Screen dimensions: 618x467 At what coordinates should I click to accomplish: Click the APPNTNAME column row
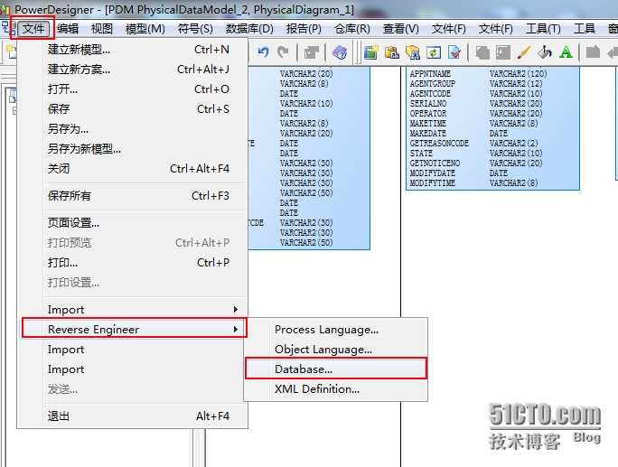(x=492, y=74)
